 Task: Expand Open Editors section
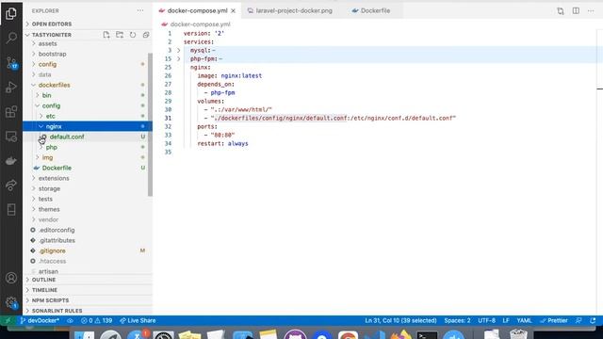coord(88,24)
